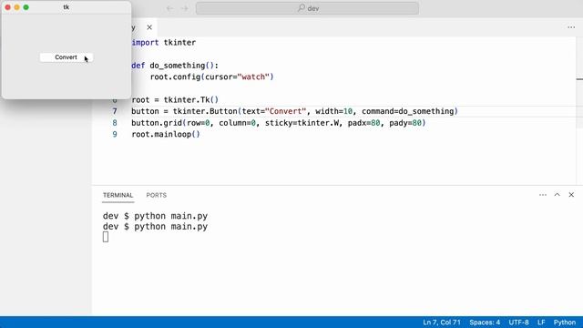The width and height of the screenshot is (583, 328).
Task: Switch to the PORTS panel tab
Action: coord(156,195)
